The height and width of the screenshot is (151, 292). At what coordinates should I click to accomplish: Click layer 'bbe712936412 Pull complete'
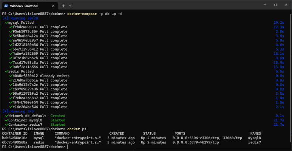pyautogui.click(x=39, y=49)
